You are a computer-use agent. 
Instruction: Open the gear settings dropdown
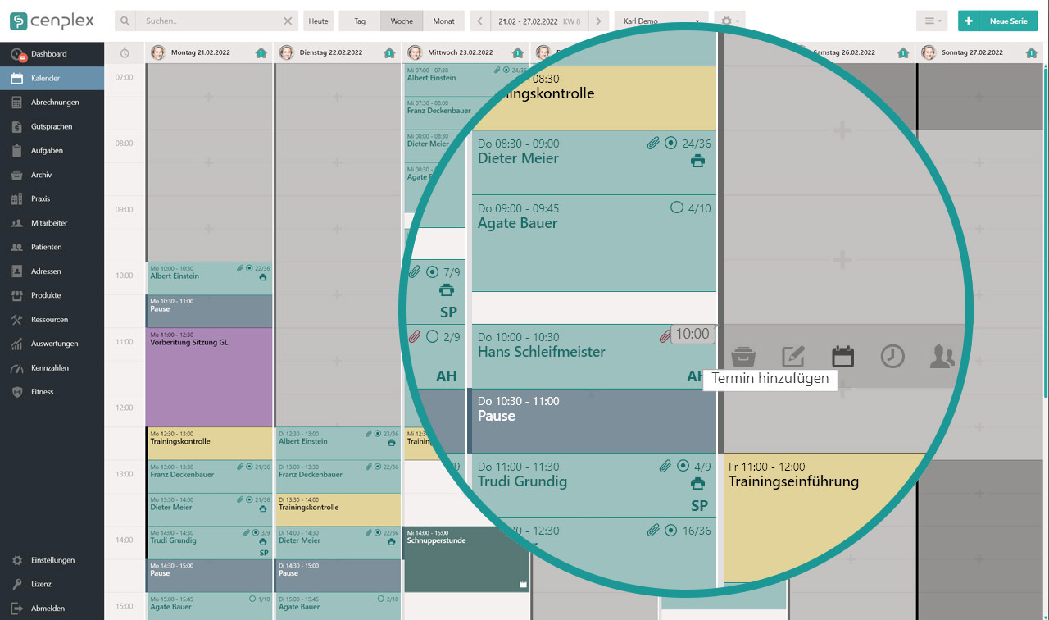point(729,21)
